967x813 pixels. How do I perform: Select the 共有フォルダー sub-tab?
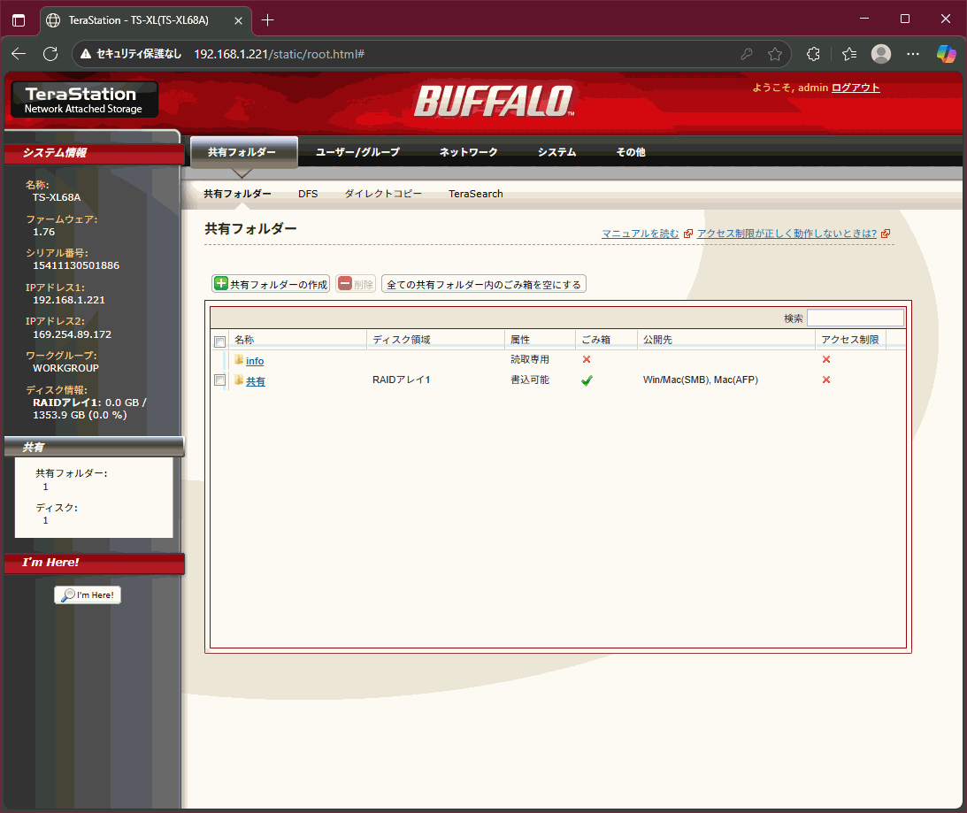(237, 194)
